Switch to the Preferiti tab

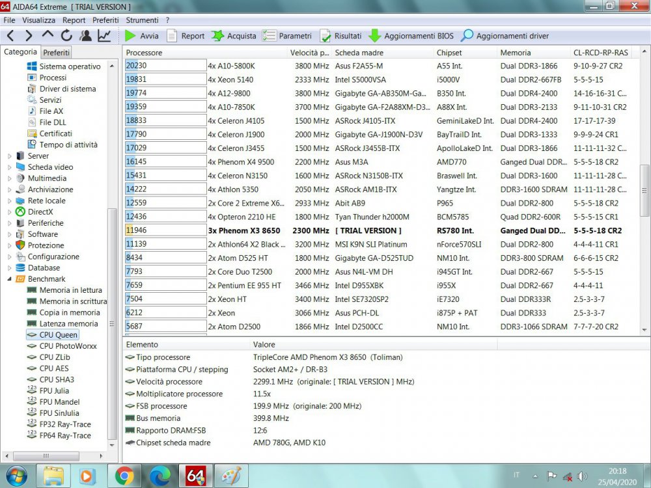point(57,52)
